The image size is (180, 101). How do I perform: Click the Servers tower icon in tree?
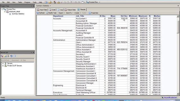pos(6,63)
